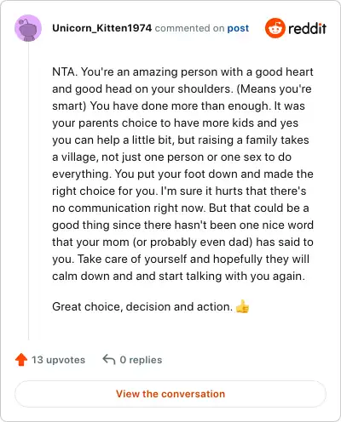
Task: Open the Unicorn_Kitten1974 username profile link
Action: (102, 28)
